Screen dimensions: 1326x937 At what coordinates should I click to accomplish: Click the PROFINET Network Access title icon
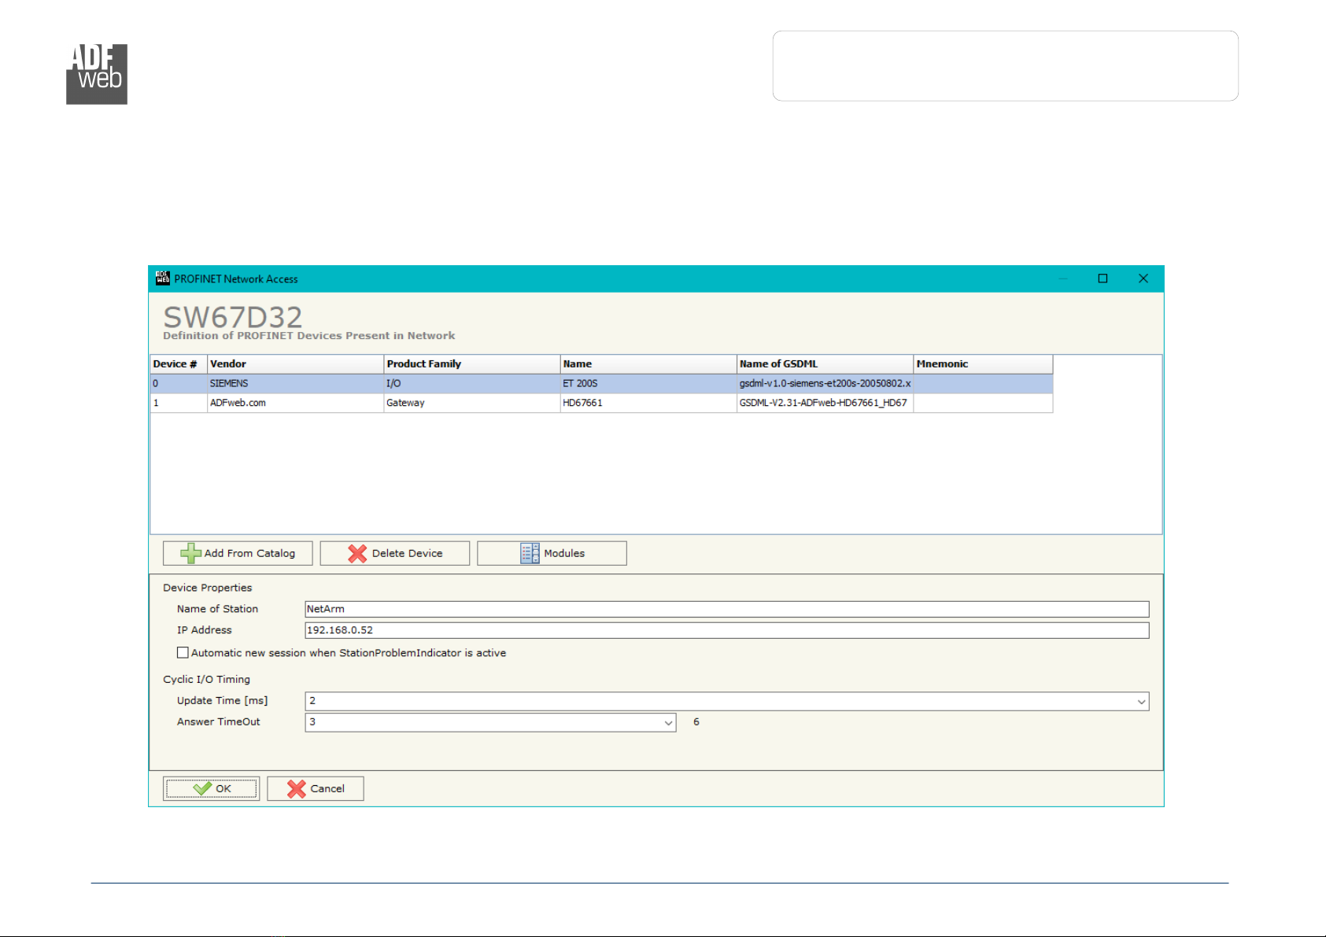[163, 278]
